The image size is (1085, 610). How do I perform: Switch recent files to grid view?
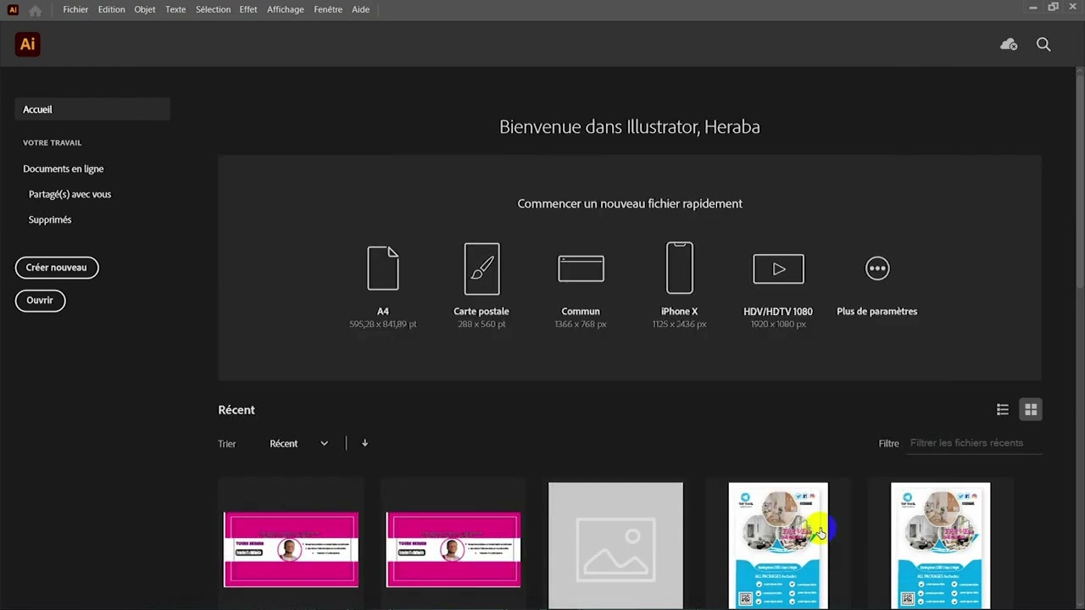(x=1031, y=409)
